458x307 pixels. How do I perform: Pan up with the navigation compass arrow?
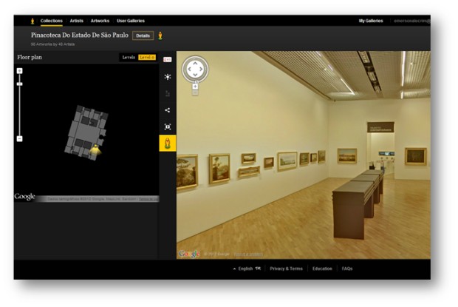[x=195, y=63]
